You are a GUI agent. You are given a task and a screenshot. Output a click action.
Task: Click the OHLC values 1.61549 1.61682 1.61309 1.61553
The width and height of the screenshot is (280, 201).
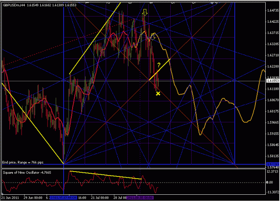pos(52,5)
